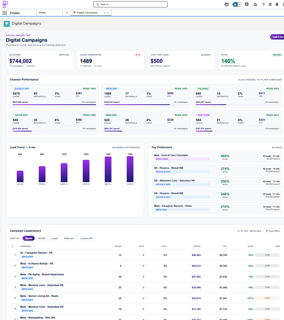Open Meta - In-Home Rehab - PA campaign
284x320 pixels.
pos(37,264)
